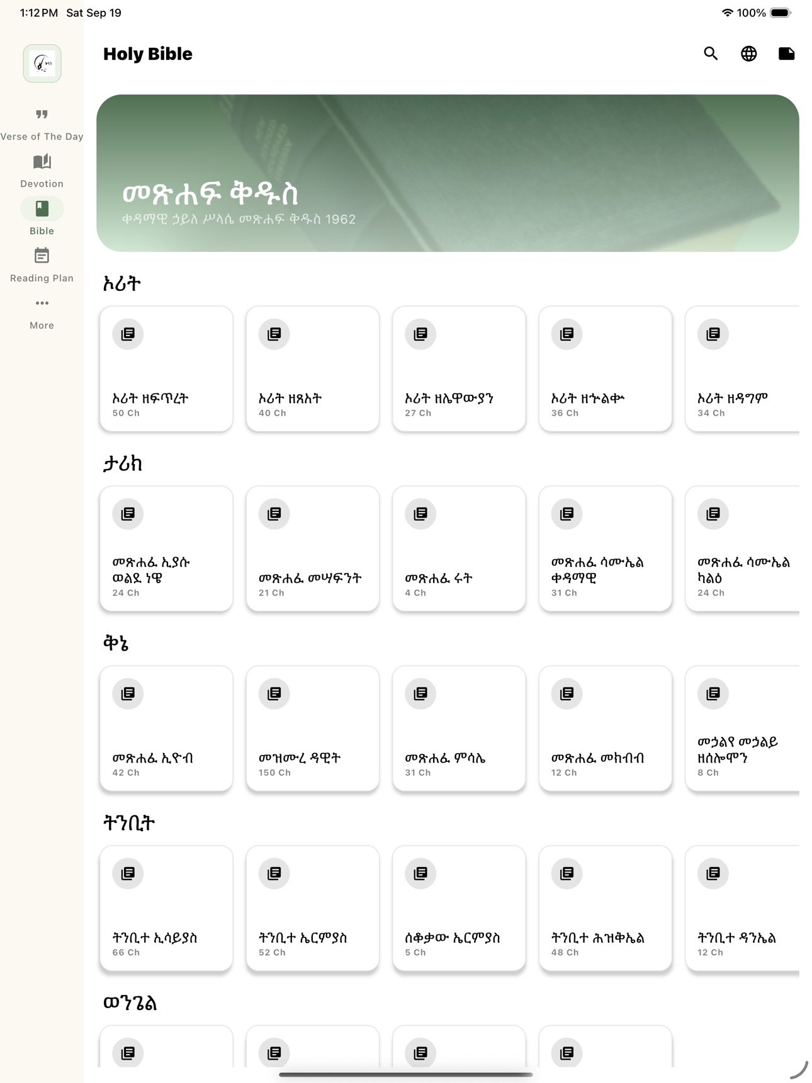Open the notes icon in top right
812x1083 pixels.
click(786, 54)
